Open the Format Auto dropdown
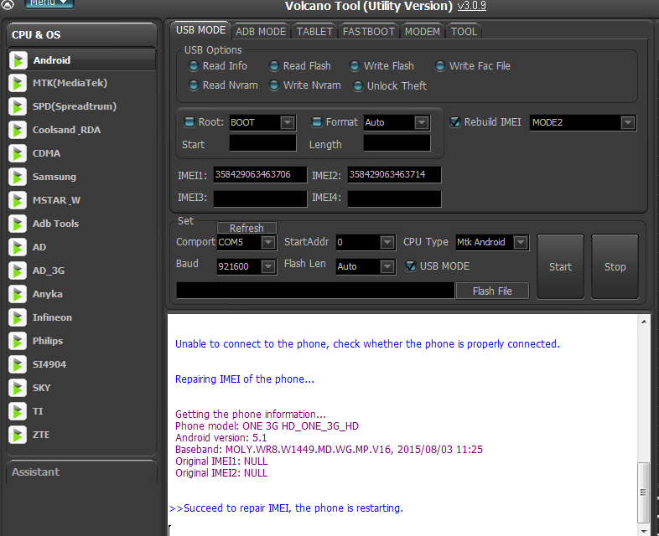 click(422, 122)
